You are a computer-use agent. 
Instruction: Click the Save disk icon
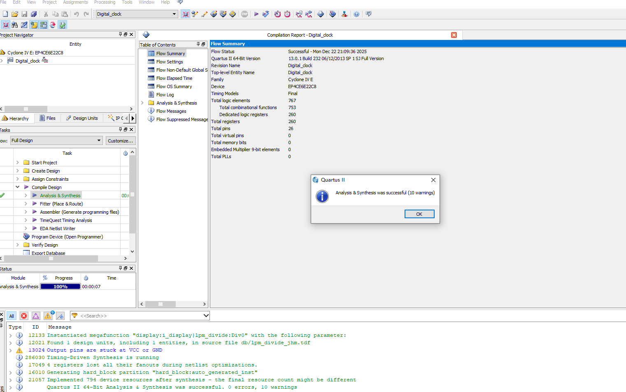click(24, 14)
